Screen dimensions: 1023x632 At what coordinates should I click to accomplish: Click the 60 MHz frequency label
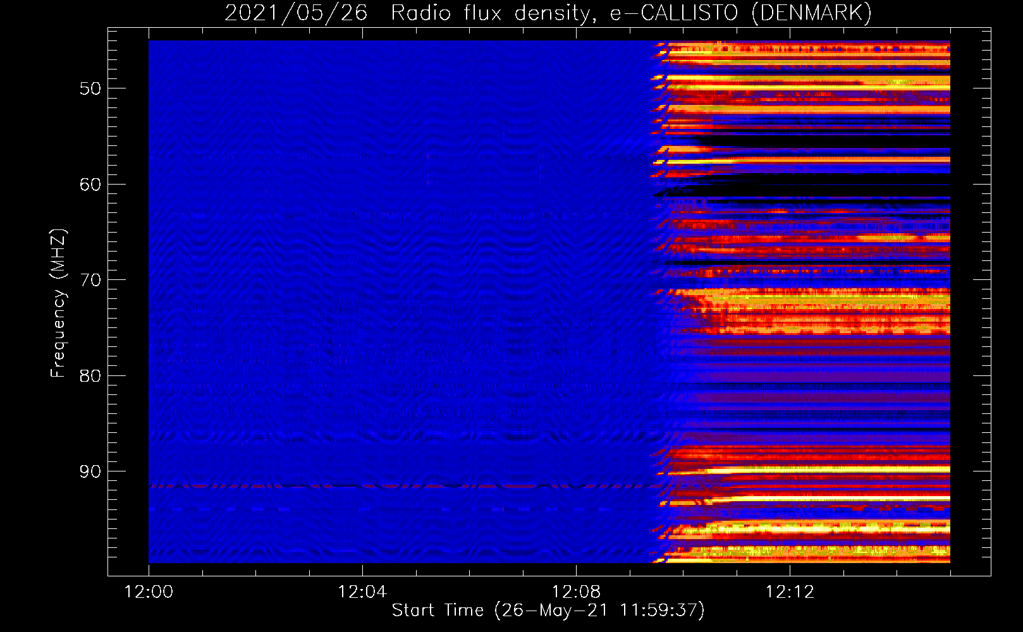coord(90,185)
